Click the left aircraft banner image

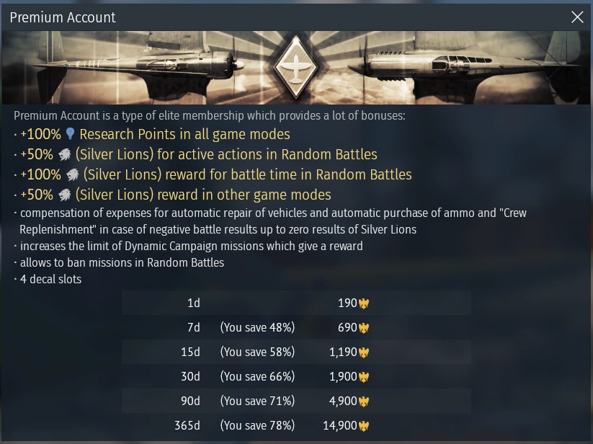pyautogui.click(x=144, y=68)
